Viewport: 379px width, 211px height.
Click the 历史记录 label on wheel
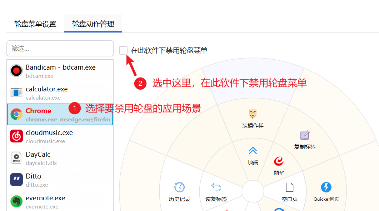[179, 199]
